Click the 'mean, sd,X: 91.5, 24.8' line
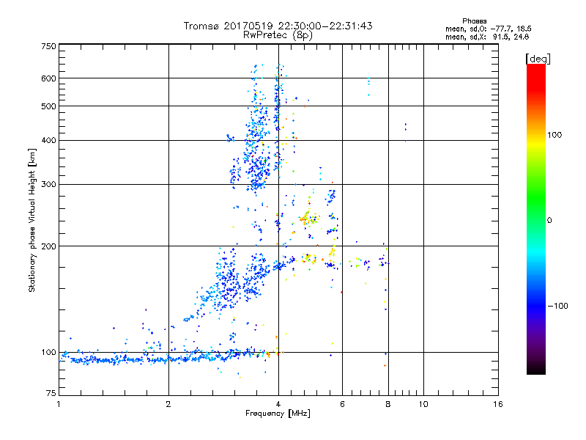Image resolution: width=586 pixels, height=440 pixels. tap(487, 37)
